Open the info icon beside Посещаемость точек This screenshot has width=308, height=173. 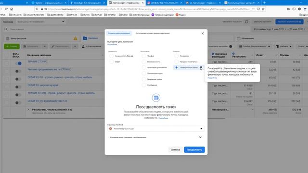tap(201, 67)
